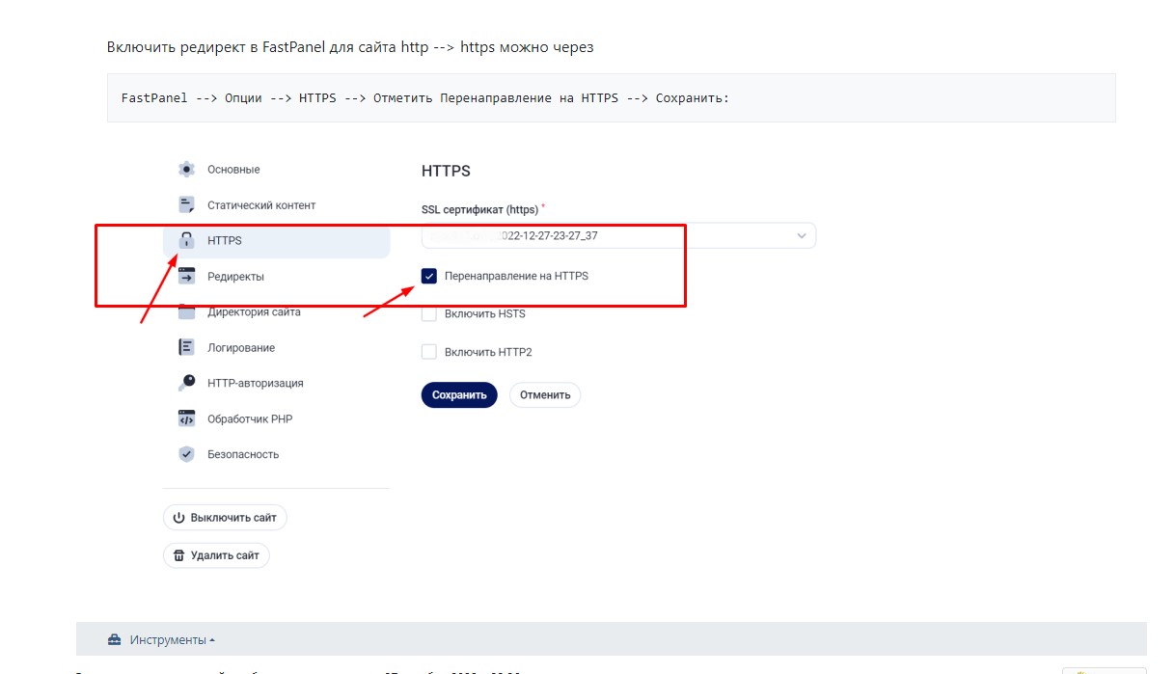Click the Отменить button
This screenshot has height=674, width=1175.
(545, 395)
